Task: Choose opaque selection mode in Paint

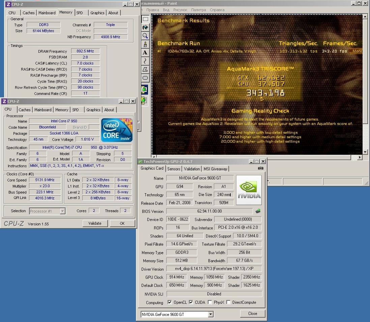Action: [x=144, y=90]
